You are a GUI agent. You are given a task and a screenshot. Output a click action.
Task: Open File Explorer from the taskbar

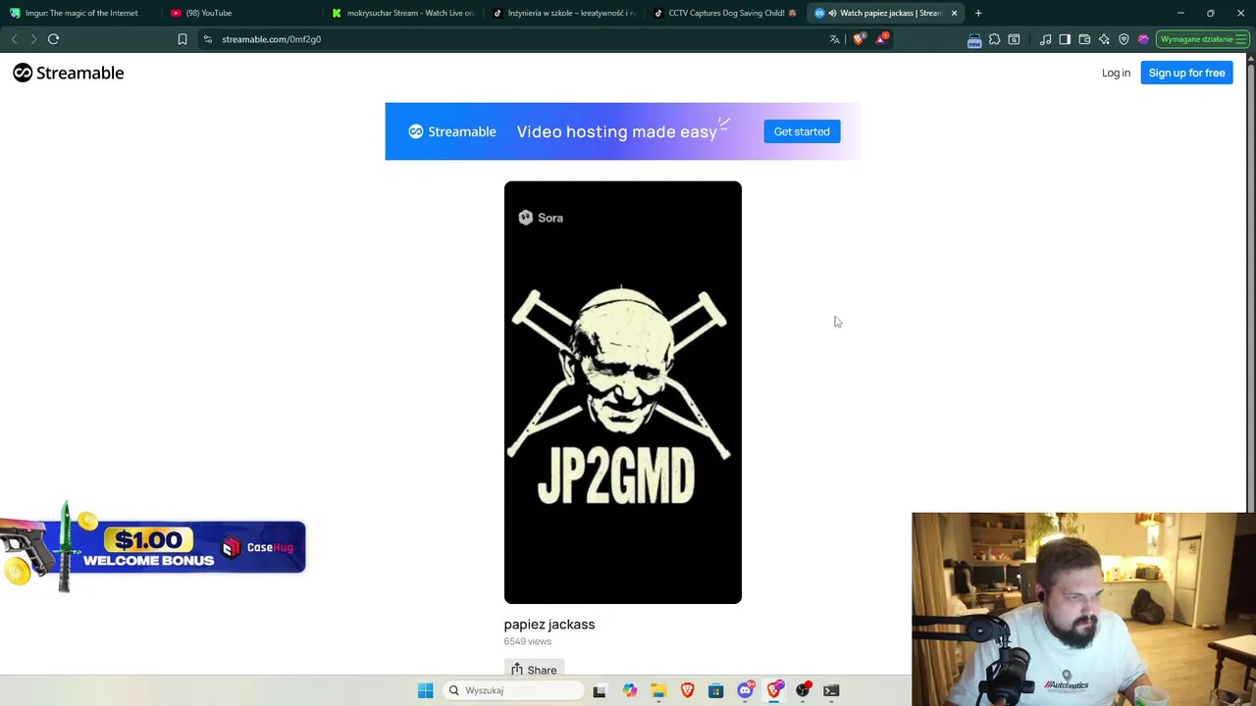point(658,690)
